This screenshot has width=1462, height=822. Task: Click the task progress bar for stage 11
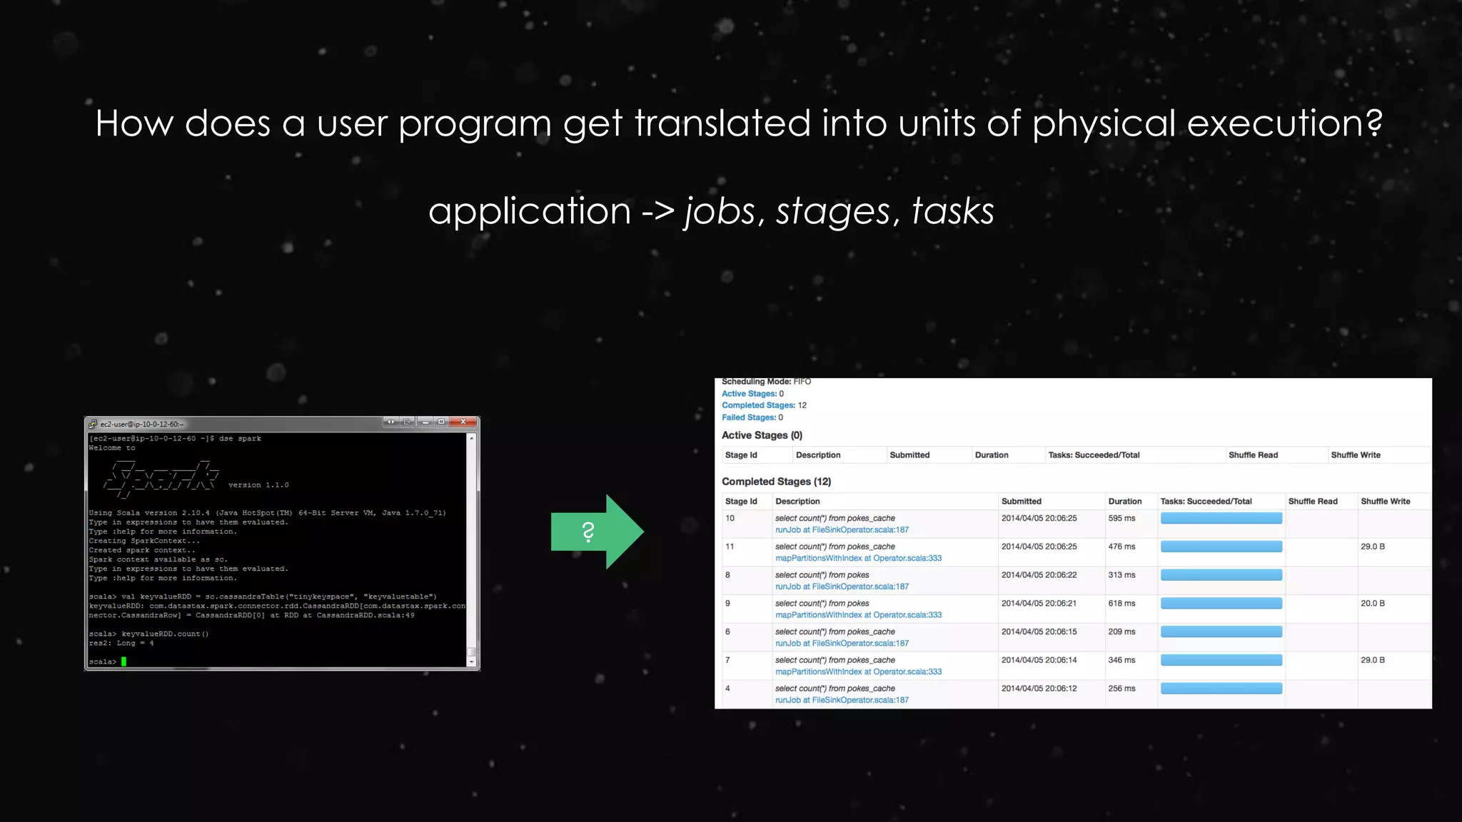1221,547
